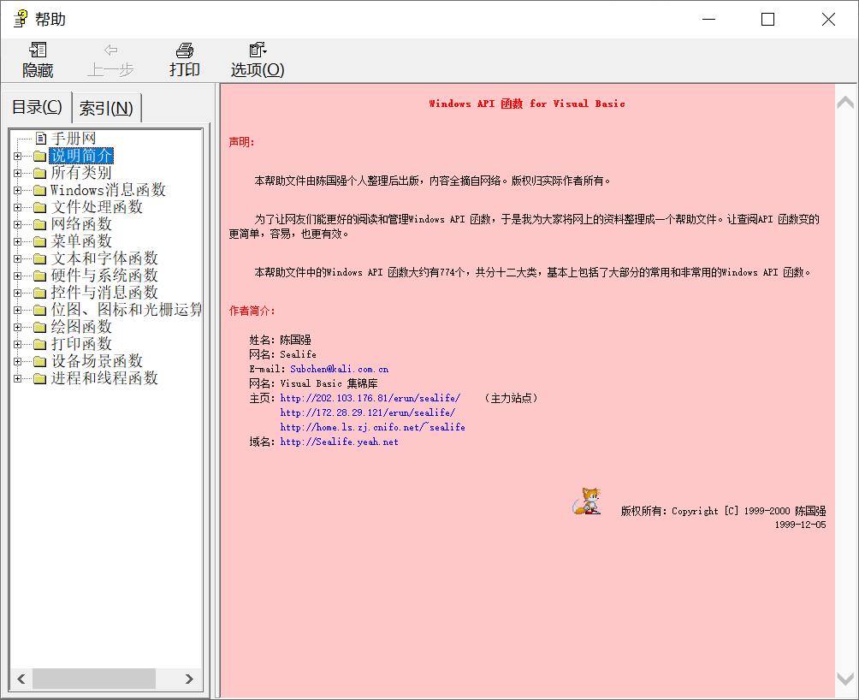The height and width of the screenshot is (700, 859).
Task: Click the horizontal scrollbar below the tree
Action: (94, 679)
